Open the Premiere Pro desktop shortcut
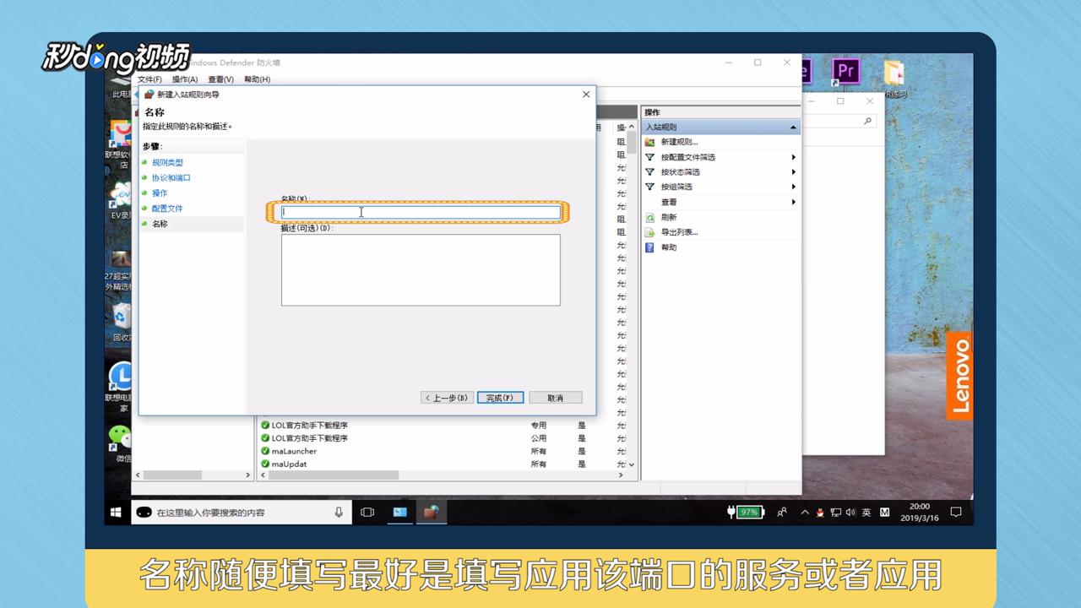 coord(845,72)
